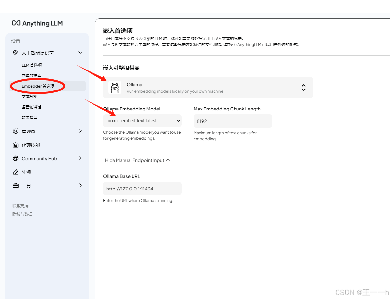The height and width of the screenshot is (299, 390).
Task: Select Embedder 首选项 in the sidebar
Action: point(47,86)
